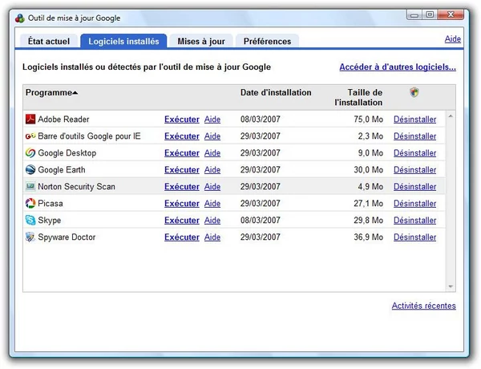Launch Google Earth with Exécuter
This screenshot has height=369, width=481.
click(x=182, y=170)
